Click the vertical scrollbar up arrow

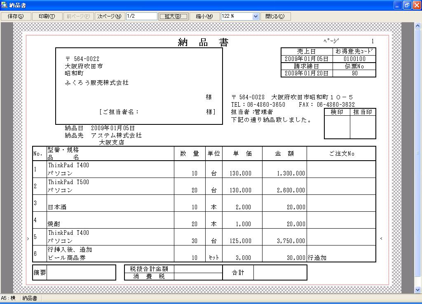[417, 26]
